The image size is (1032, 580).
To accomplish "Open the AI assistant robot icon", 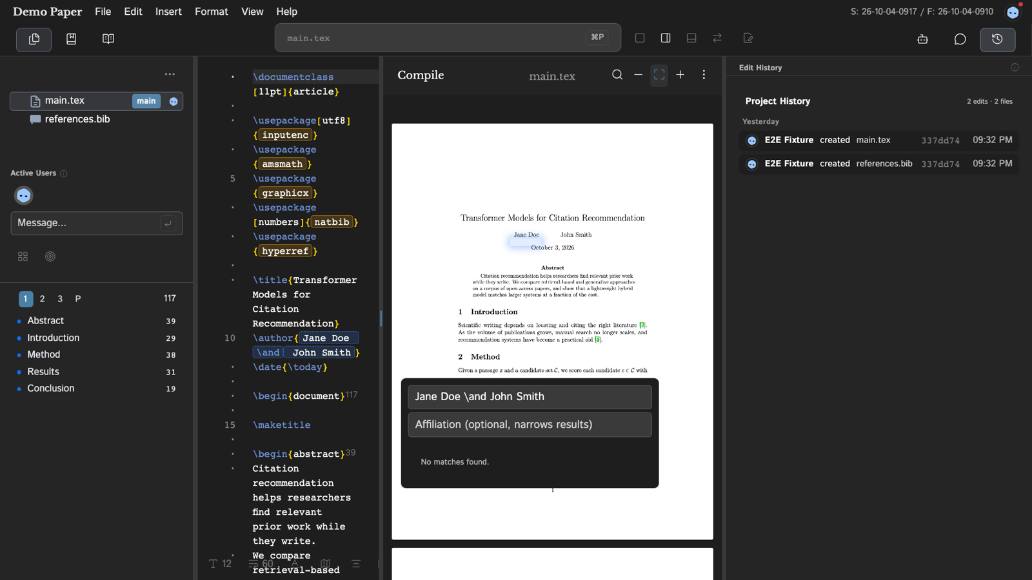I will [923, 39].
